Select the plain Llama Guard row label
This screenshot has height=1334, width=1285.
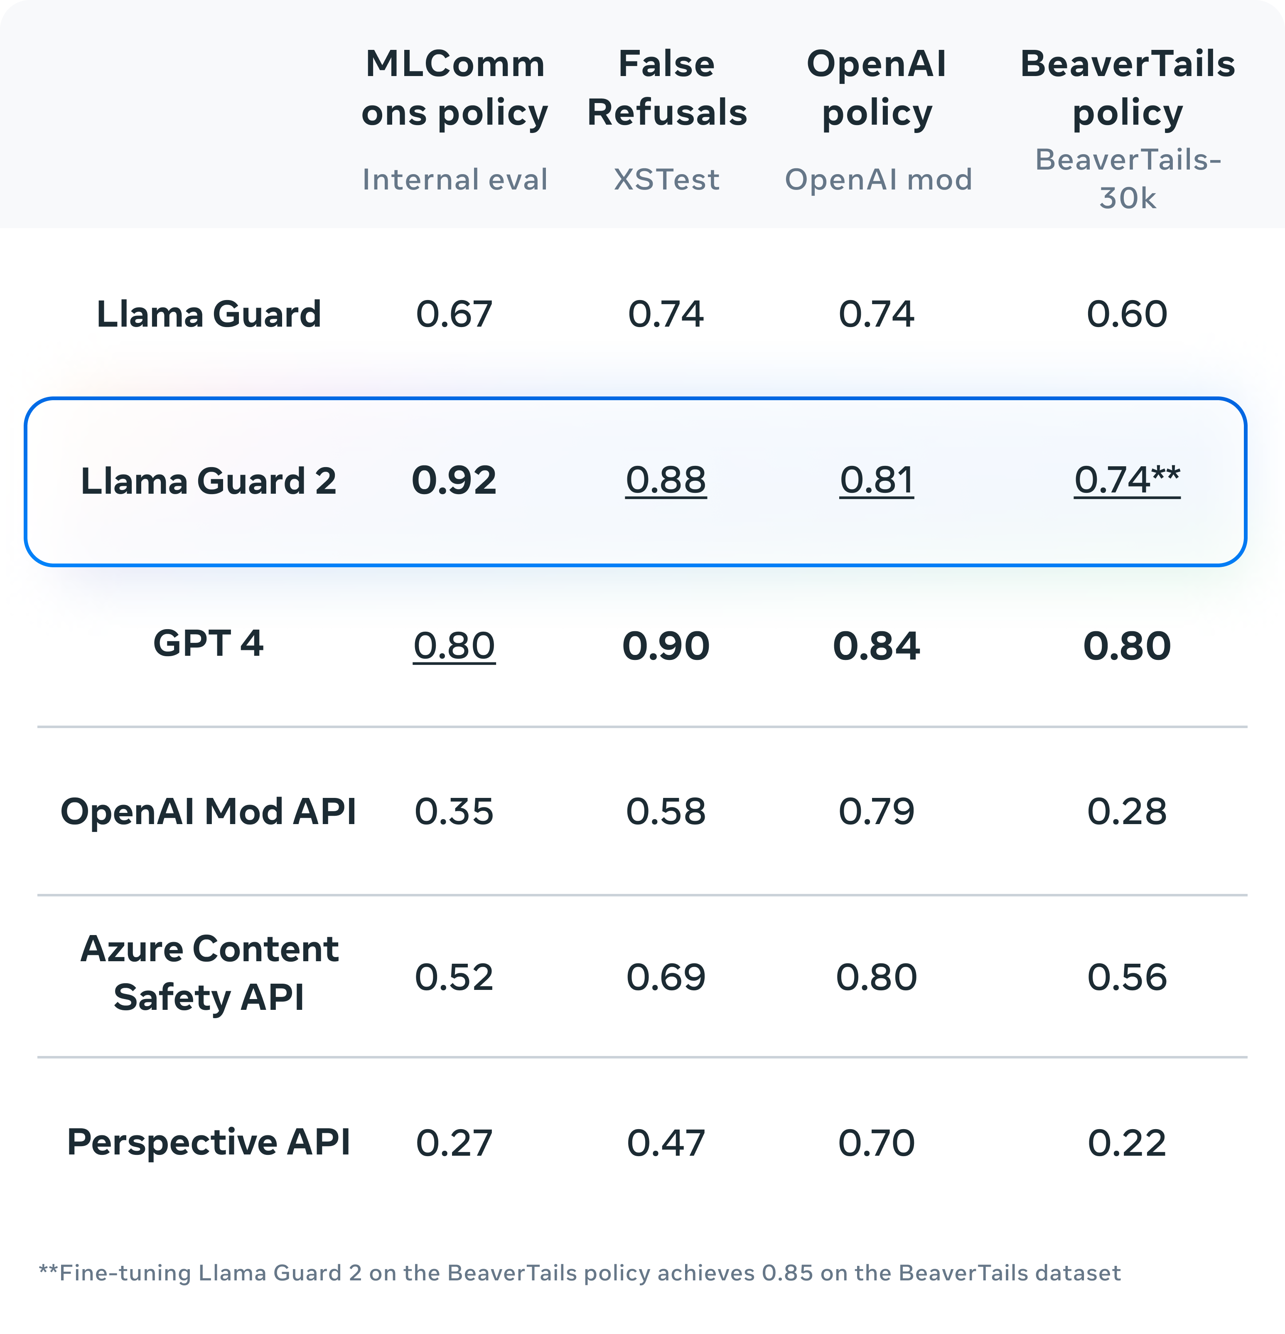pyautogui.click(x=208, y=314)
